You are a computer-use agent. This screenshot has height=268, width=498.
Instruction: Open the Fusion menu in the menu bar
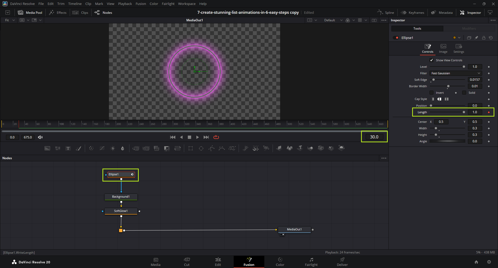click(x=141, y=4)
